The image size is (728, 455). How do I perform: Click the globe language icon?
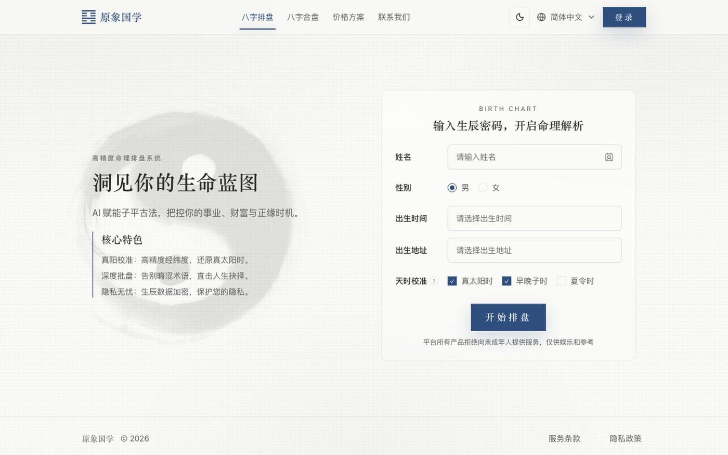click(541, 17)
